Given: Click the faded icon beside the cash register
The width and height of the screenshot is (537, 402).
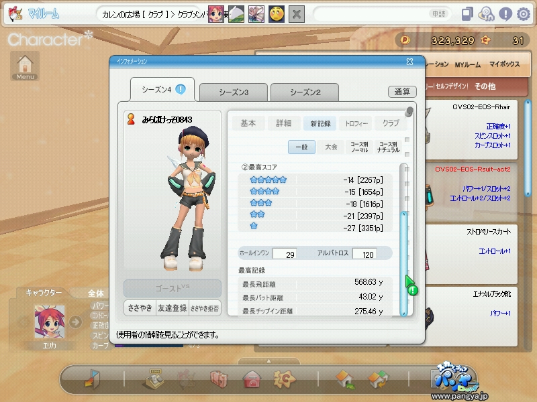Looking at the screenshot, I should click(x=186, y=379).
